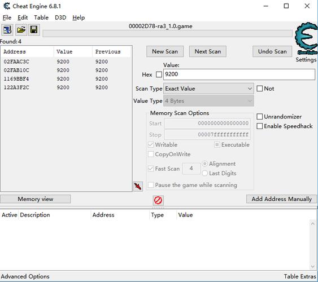Click the red clear address list icon
This screenshot has height=282, width=318.
click(x=158, y=200)
